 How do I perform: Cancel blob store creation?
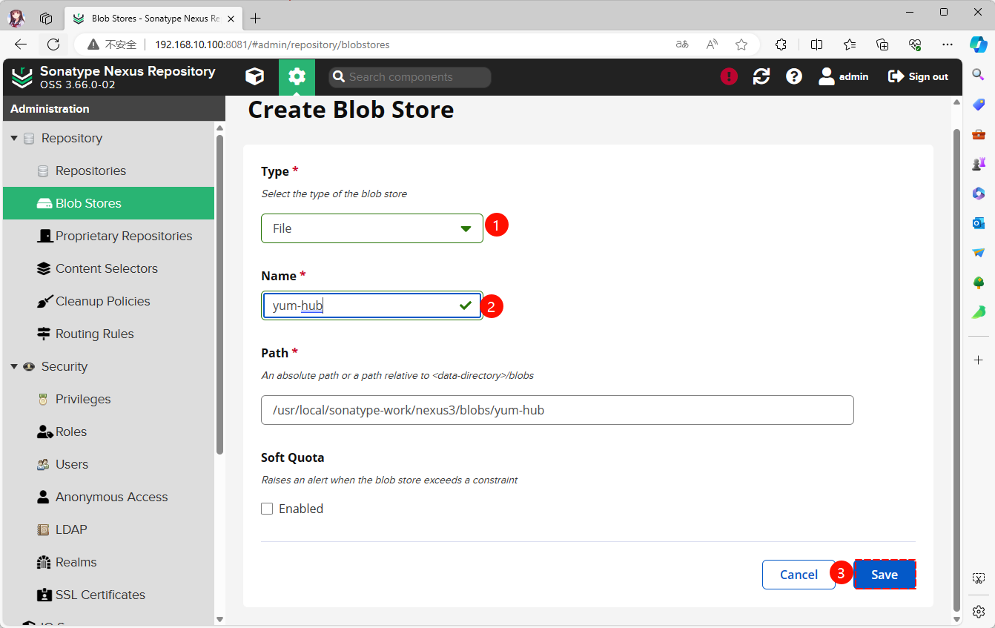[799, 575]
